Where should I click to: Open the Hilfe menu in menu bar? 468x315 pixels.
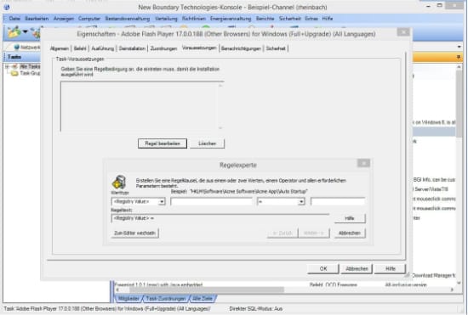(327, 19)
